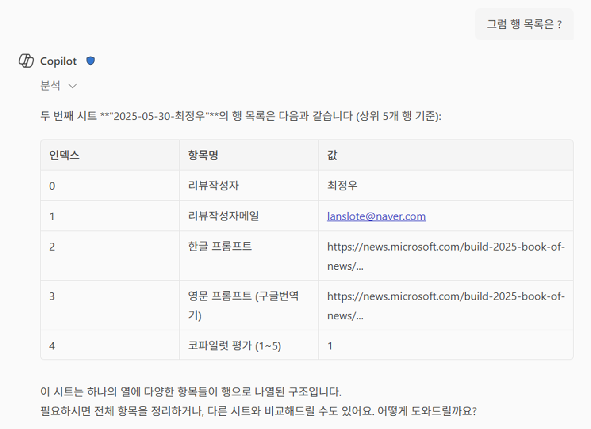This screenshot has height=429, width=591.
Task: Click the 코파일럿 평가 (1~5) cell
Action: click(249, 345)
